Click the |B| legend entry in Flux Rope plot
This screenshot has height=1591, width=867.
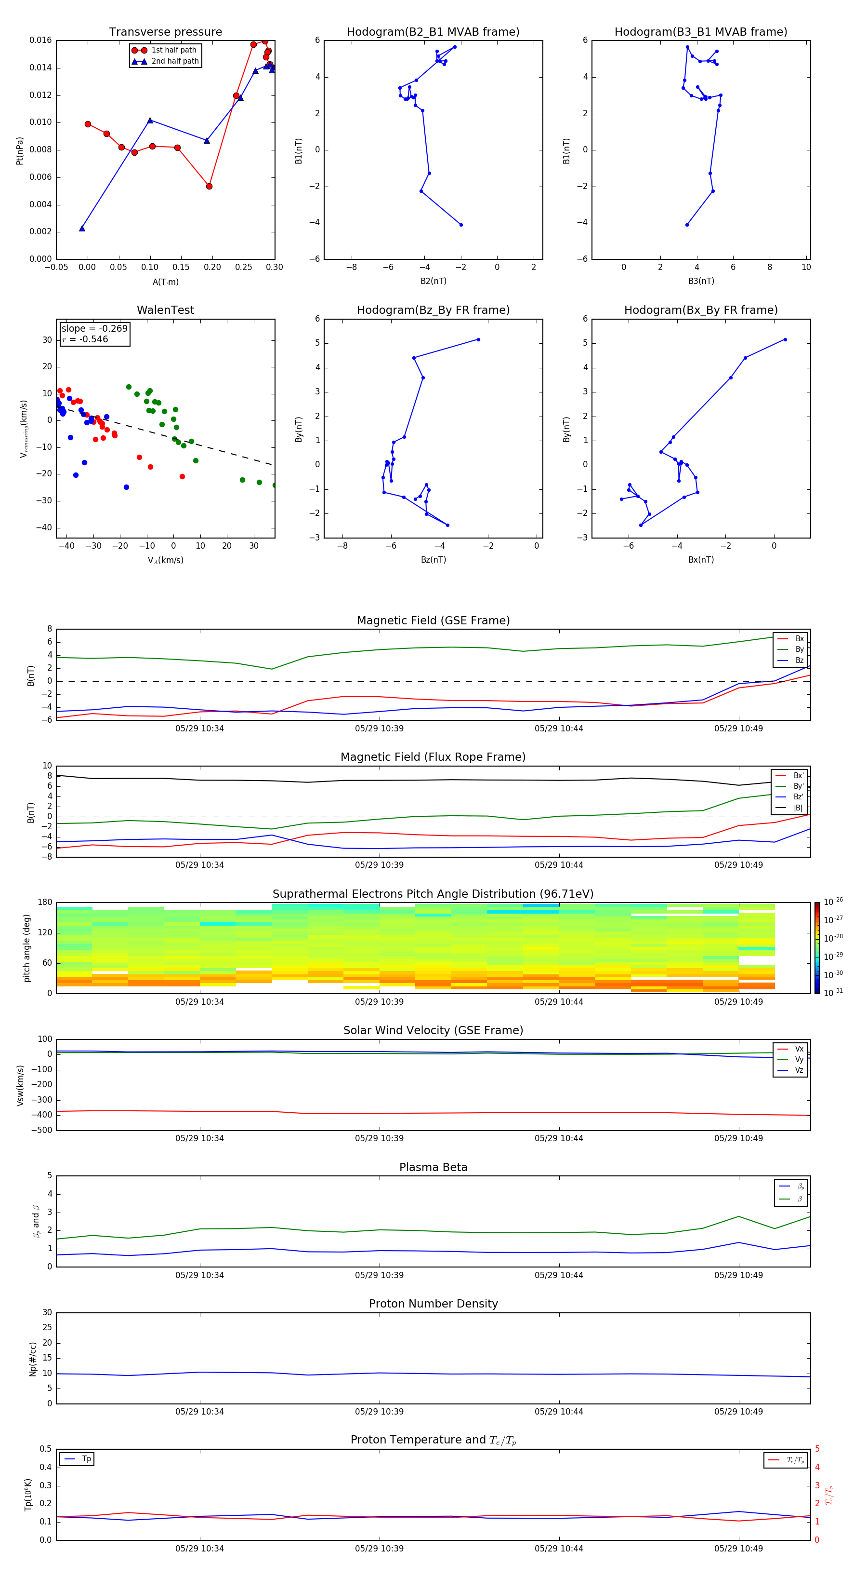pyautogui.click(x=789, y=809)
